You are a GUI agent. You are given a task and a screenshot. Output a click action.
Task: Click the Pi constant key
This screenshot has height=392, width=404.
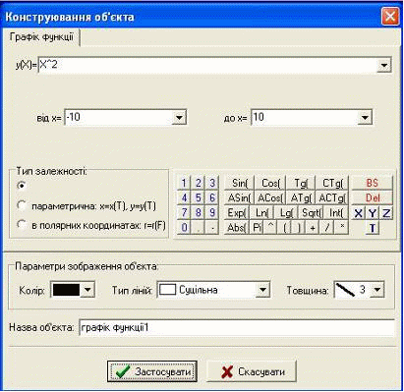(257, 228)
